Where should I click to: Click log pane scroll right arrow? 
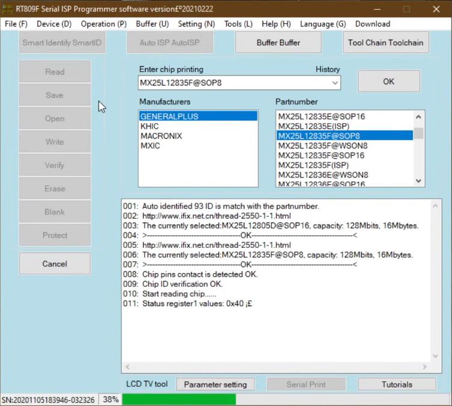(x=424, y=367)
